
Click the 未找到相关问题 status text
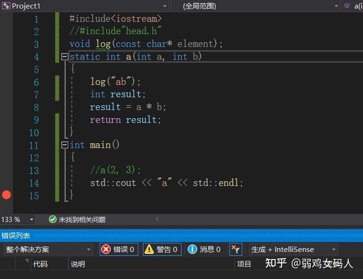82,220
